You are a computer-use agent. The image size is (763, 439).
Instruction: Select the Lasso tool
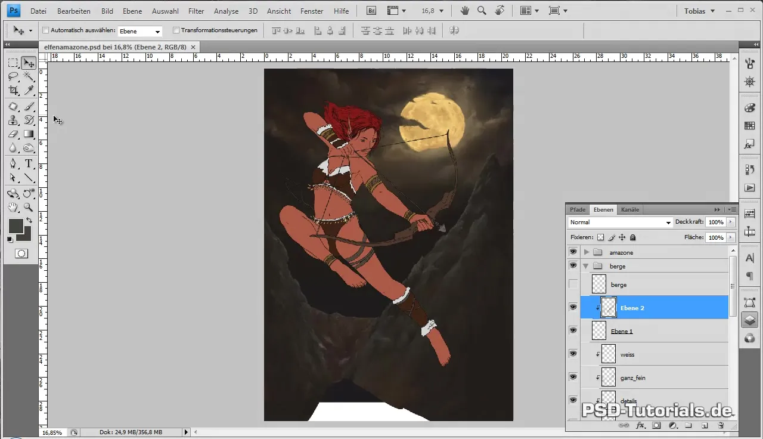[x=13, y=76]
